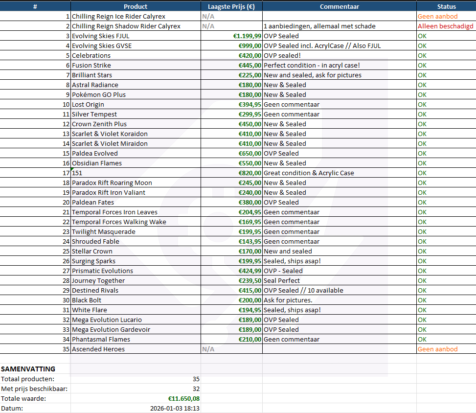Select the Alleen beschadigd status cell
The image size is (476, 413).
[446, 26]
